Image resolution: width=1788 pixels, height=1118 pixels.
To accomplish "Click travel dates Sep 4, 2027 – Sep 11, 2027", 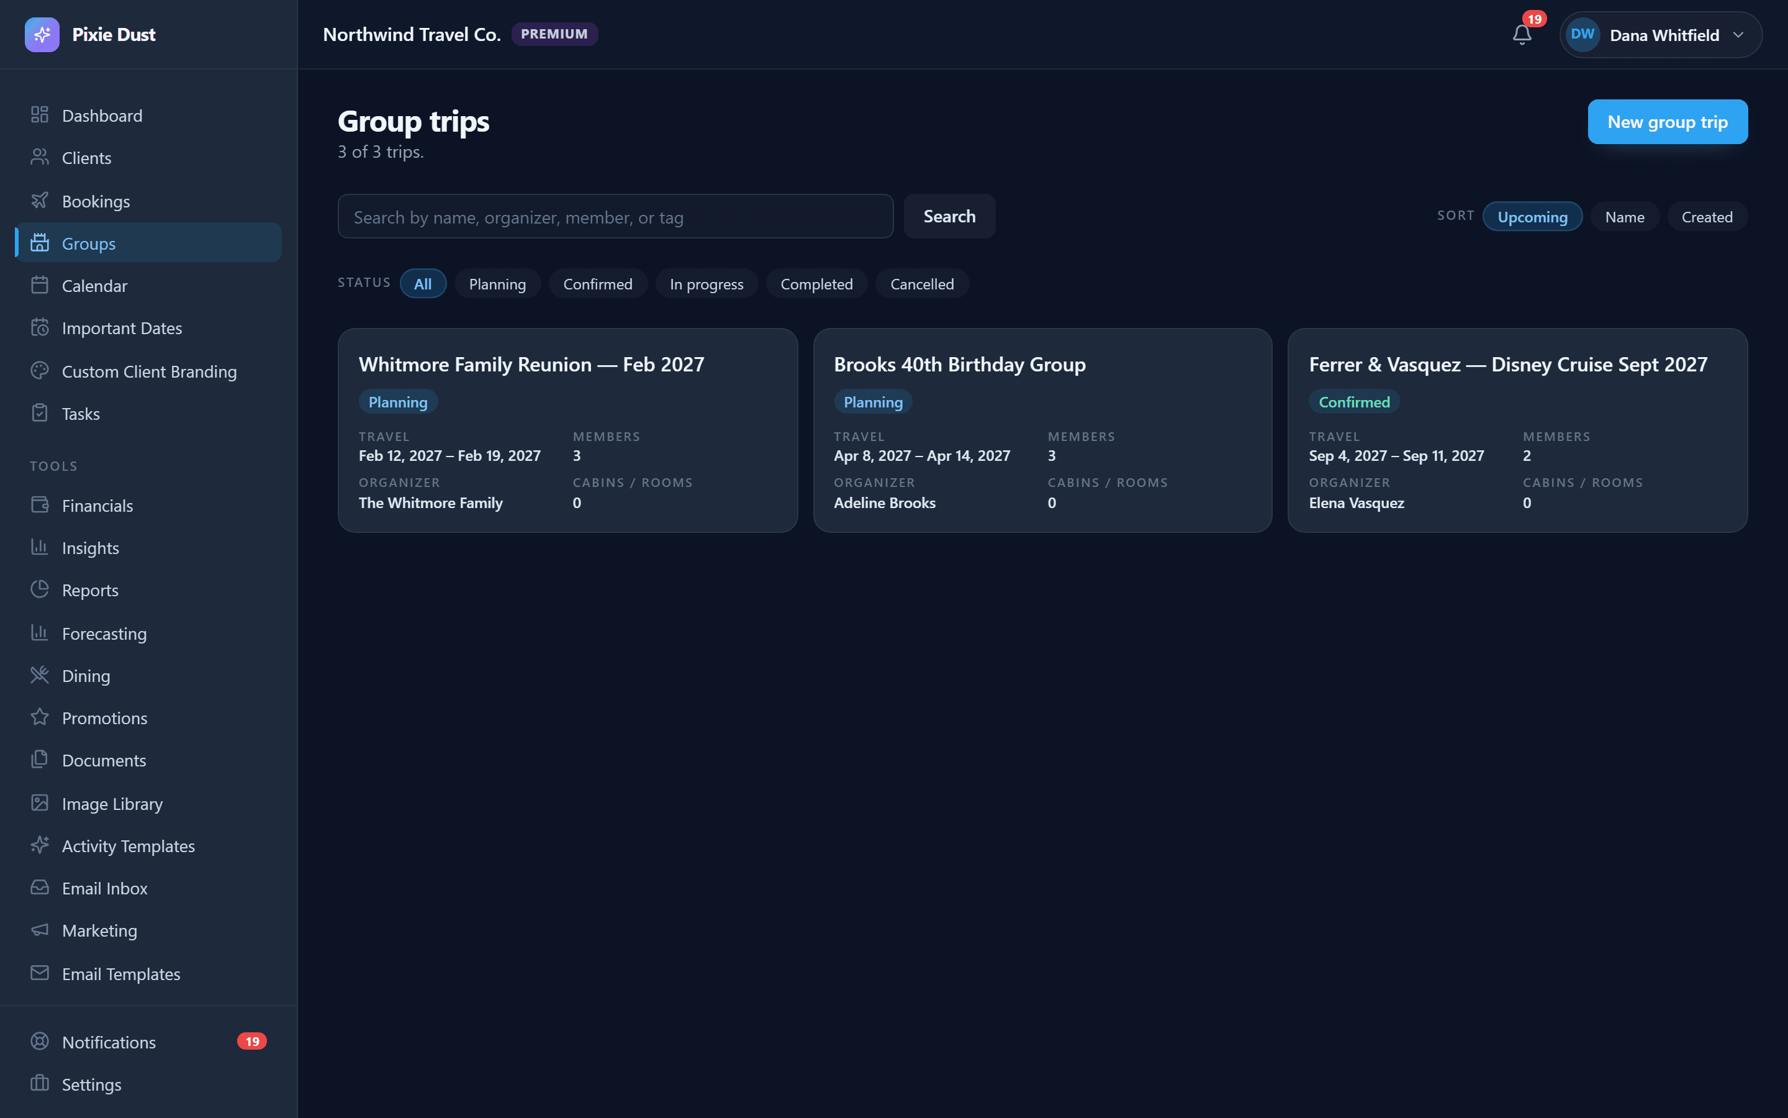I will point(1396,455).
